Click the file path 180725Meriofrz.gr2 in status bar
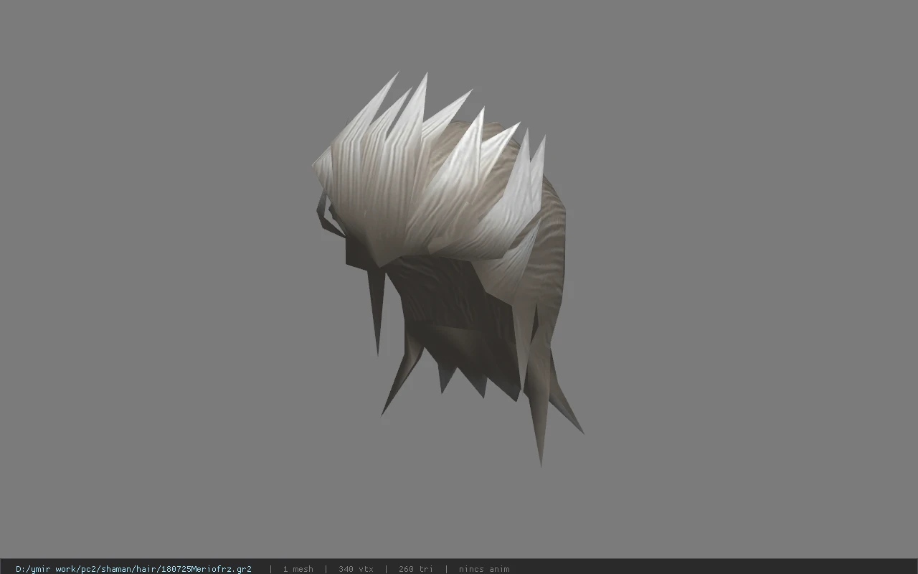918x574 pixels. pyautogui.click(x=133, y=569)
